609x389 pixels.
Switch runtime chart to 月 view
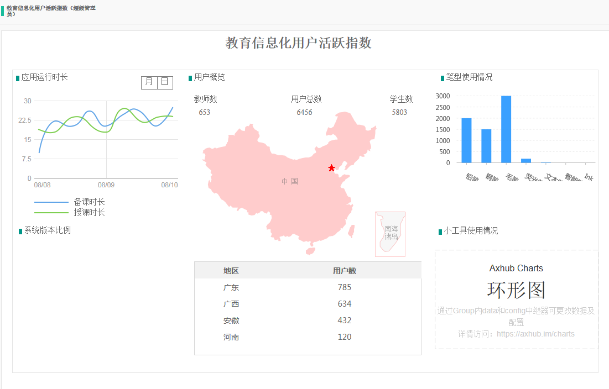(x=149, y=82)
